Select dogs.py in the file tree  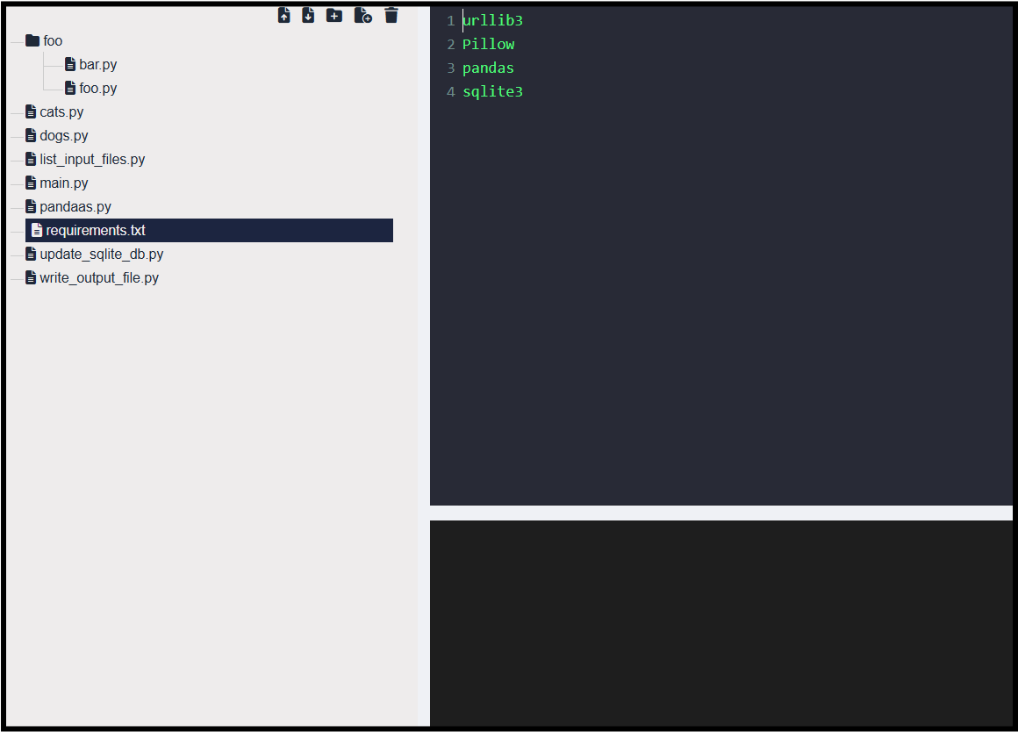click(63, 135)
